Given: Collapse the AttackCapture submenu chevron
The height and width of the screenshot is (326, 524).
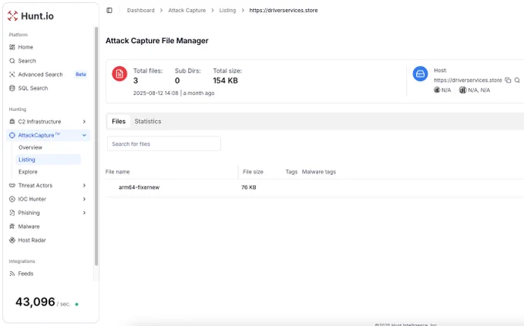Looking at the screenshot, I should tap(84, 136).
